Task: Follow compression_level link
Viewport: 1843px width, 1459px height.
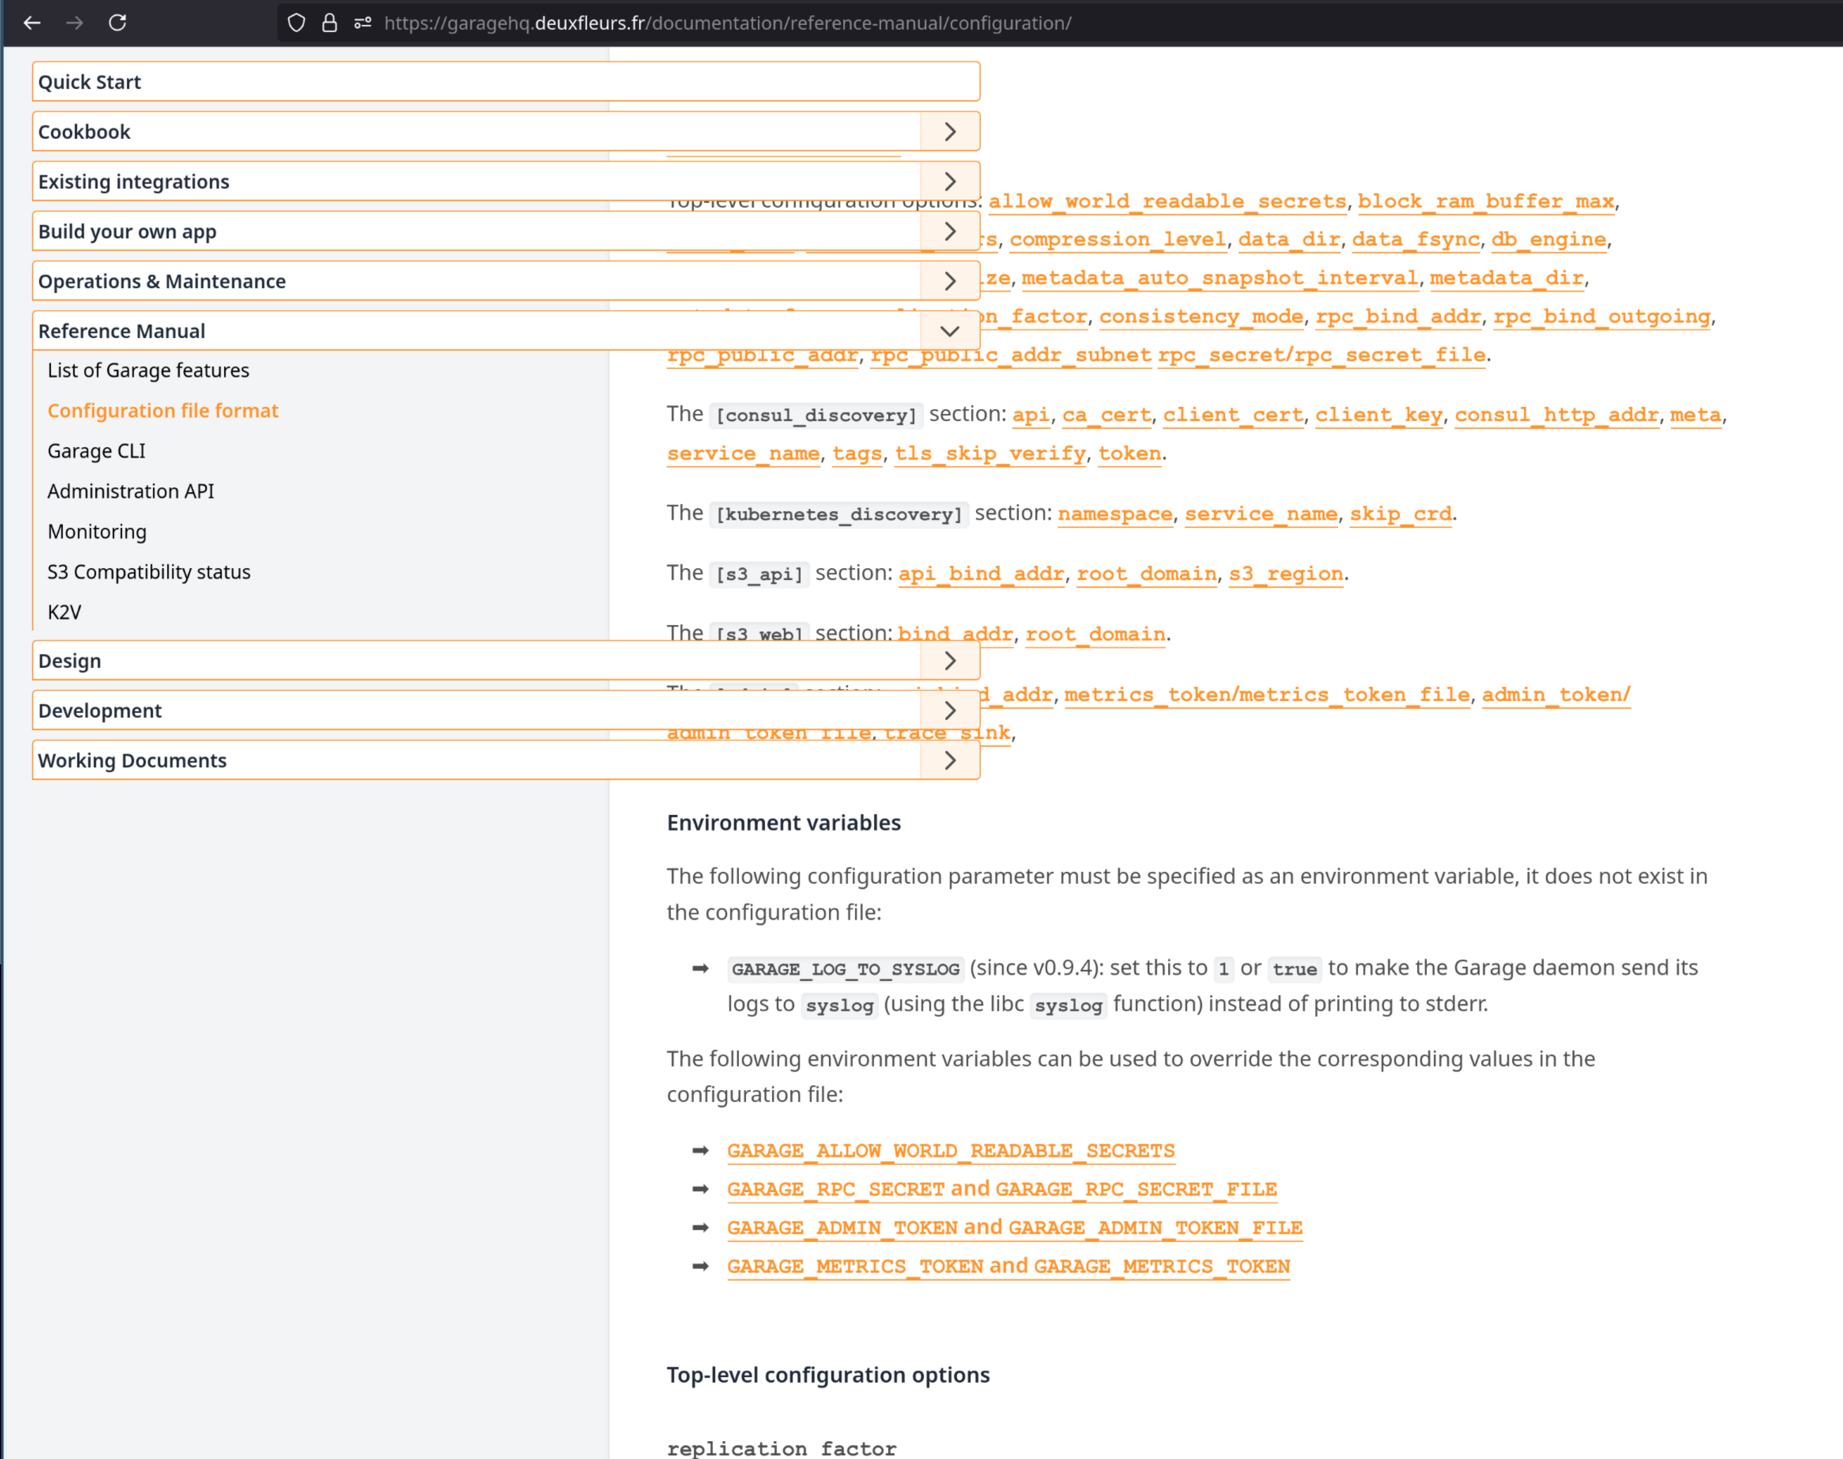Action: click(1118, 240)
